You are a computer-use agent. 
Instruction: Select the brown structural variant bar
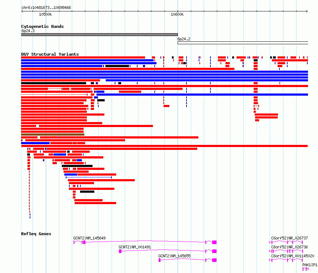(53, 135)
